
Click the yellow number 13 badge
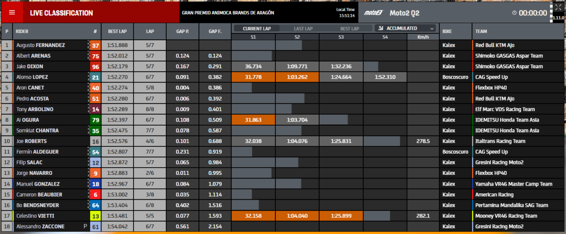(95, 216)
